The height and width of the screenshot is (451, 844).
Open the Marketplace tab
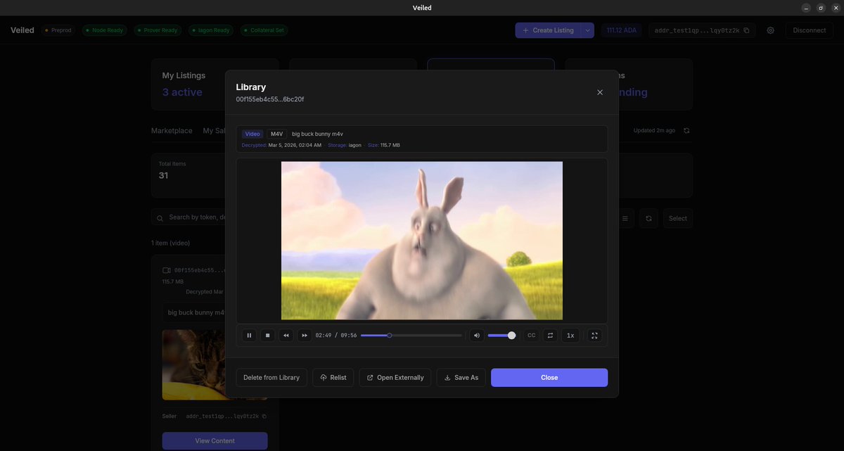tap(172, 131)
